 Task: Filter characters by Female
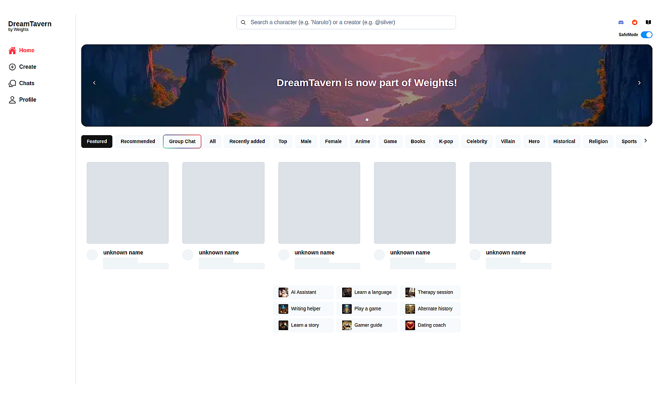tap(333, 142)
